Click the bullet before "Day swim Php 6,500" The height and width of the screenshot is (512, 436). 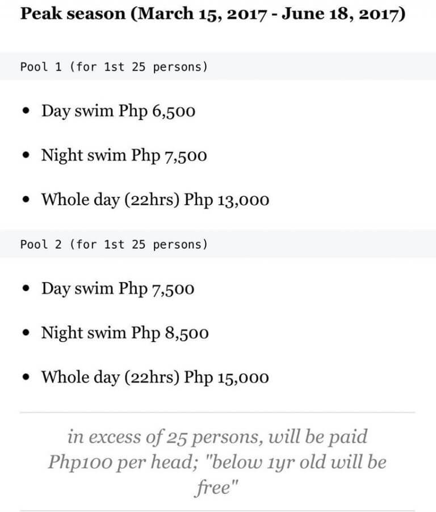point(25,112)
